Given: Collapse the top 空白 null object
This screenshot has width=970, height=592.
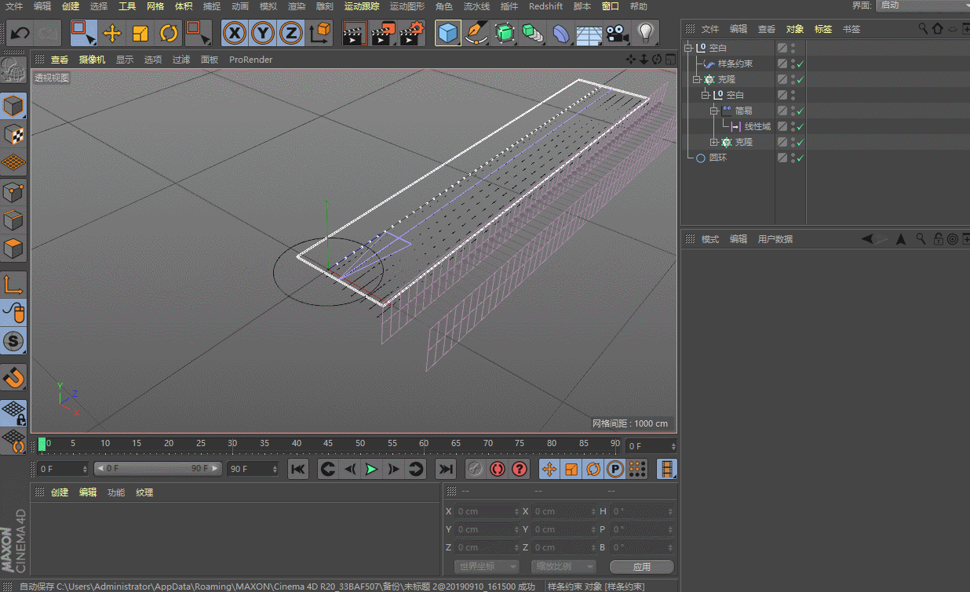Looking at the screenshot, I should pos(688,48).
